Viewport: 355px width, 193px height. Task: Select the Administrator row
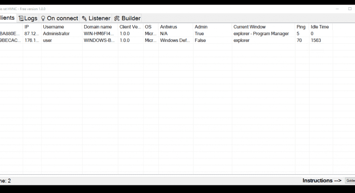pyautogui.click(x=56, y=34)
